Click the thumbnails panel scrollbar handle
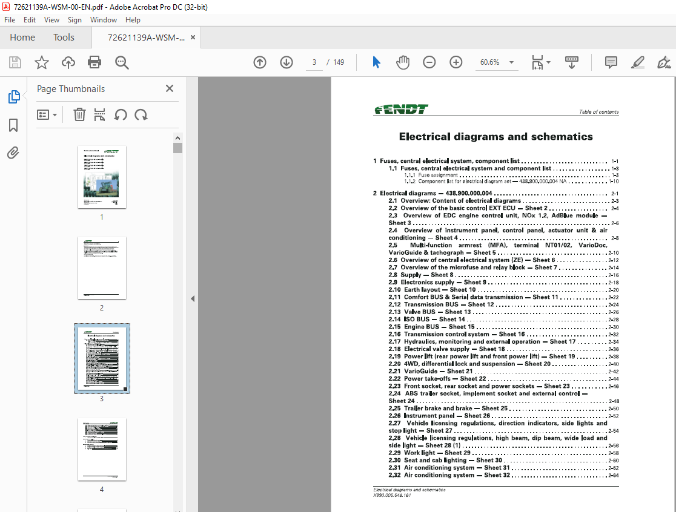The width and height of the screenshot is (676, 512). tap(177, 148)
